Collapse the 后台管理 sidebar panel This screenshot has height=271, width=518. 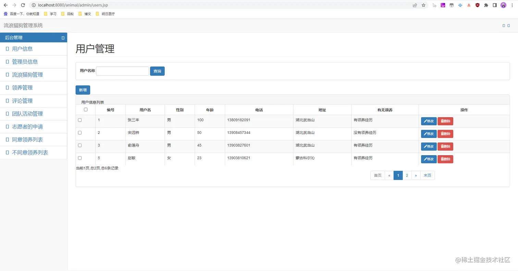[63, 38]
